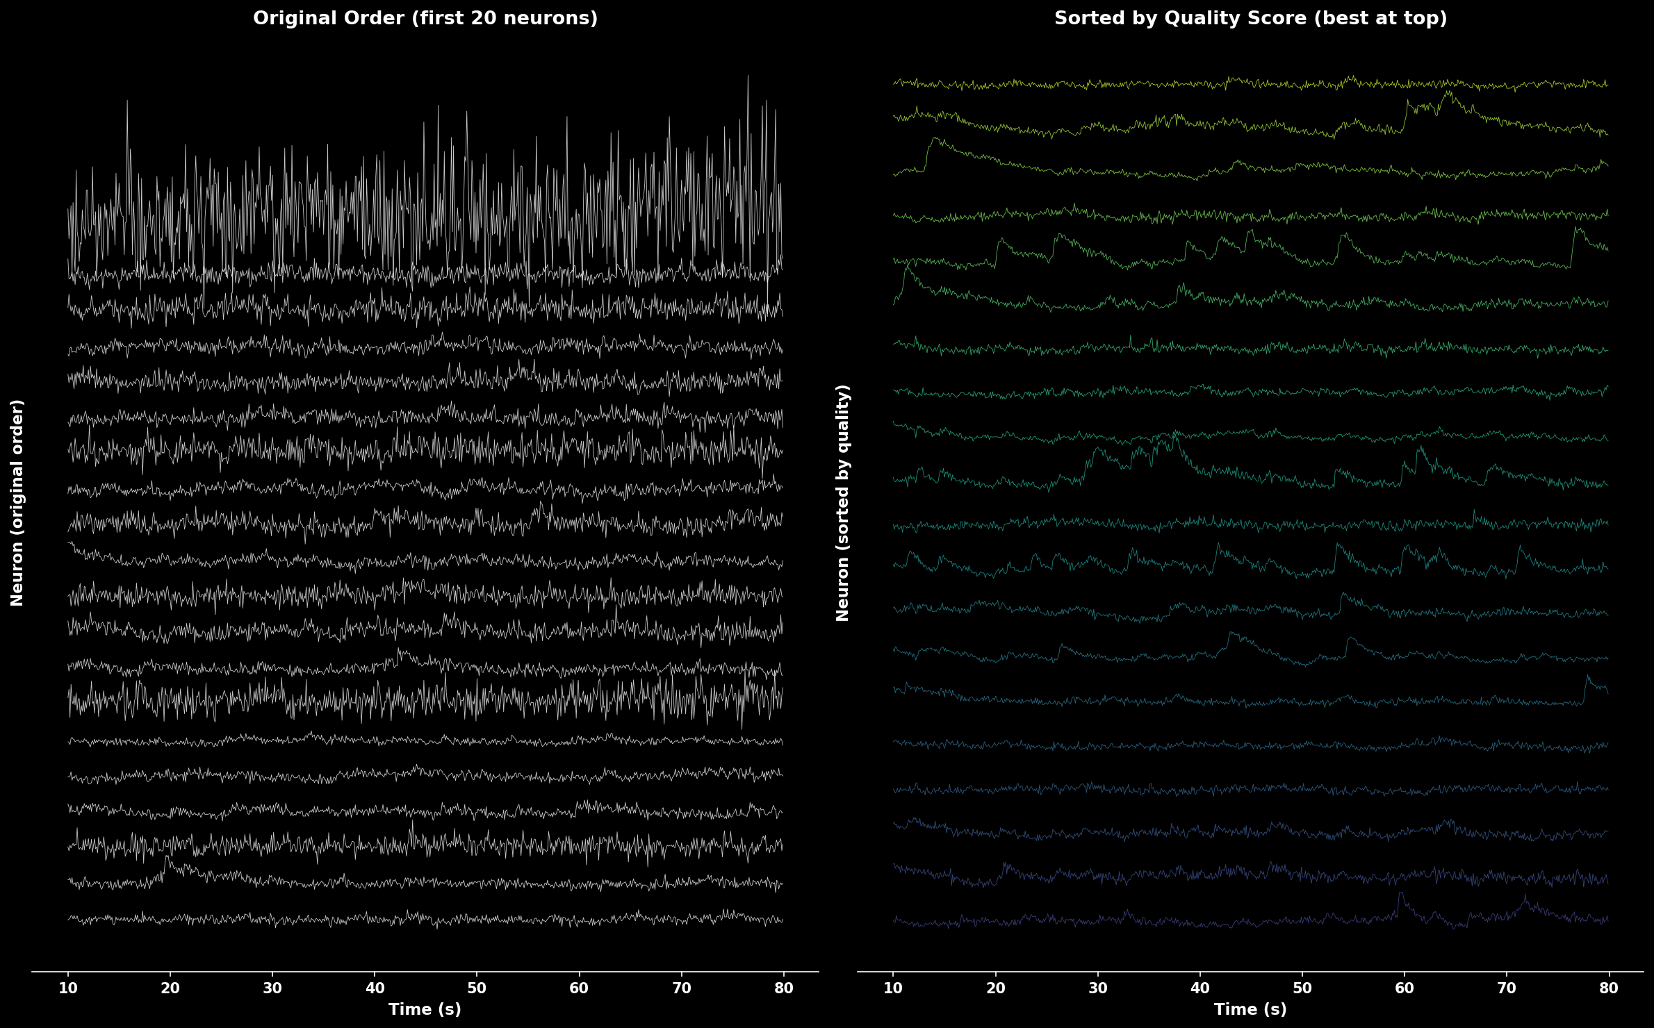Click tick label 40 on left plot

(375, 988)
